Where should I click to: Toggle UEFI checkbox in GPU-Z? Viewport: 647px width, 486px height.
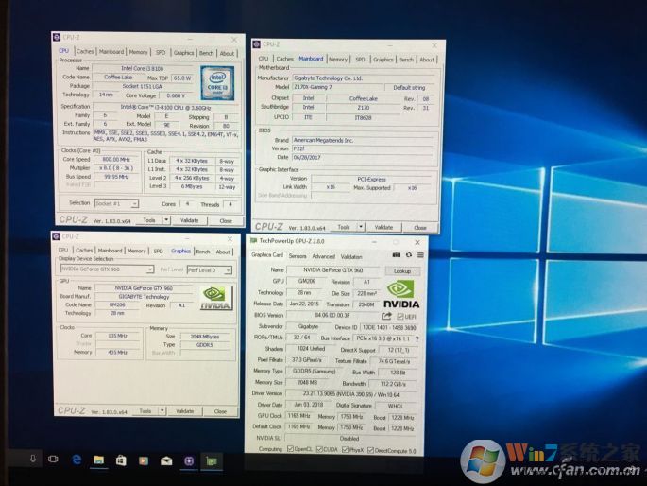400,317
